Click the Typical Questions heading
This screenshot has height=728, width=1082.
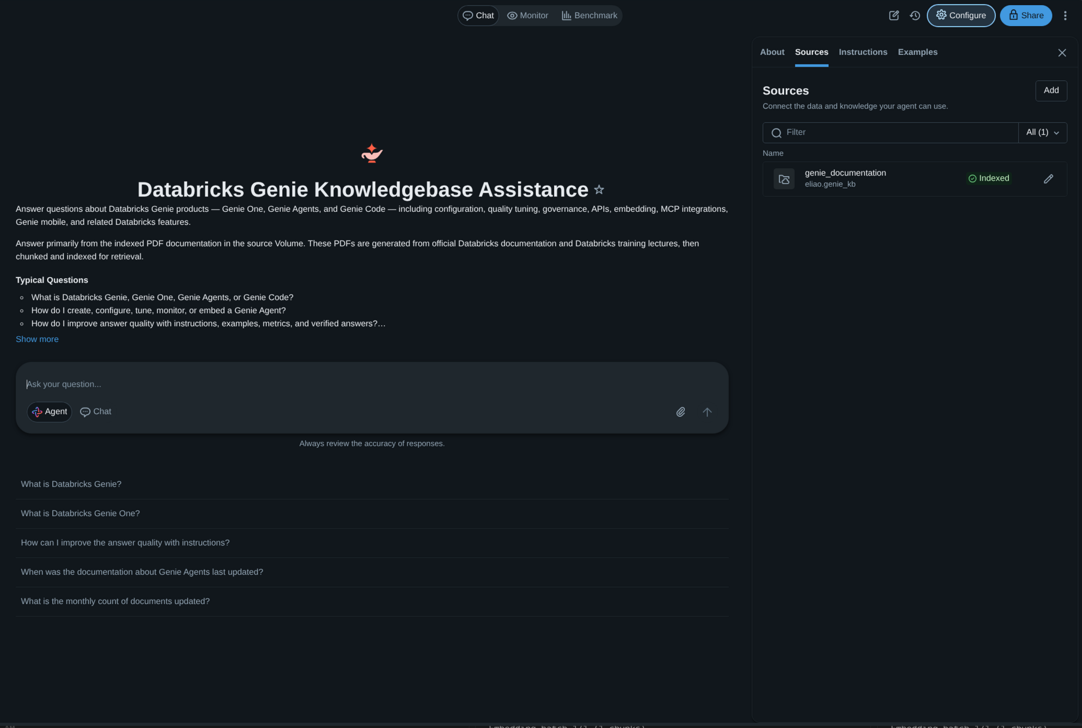pyautogui.click(x=52, y=280)
